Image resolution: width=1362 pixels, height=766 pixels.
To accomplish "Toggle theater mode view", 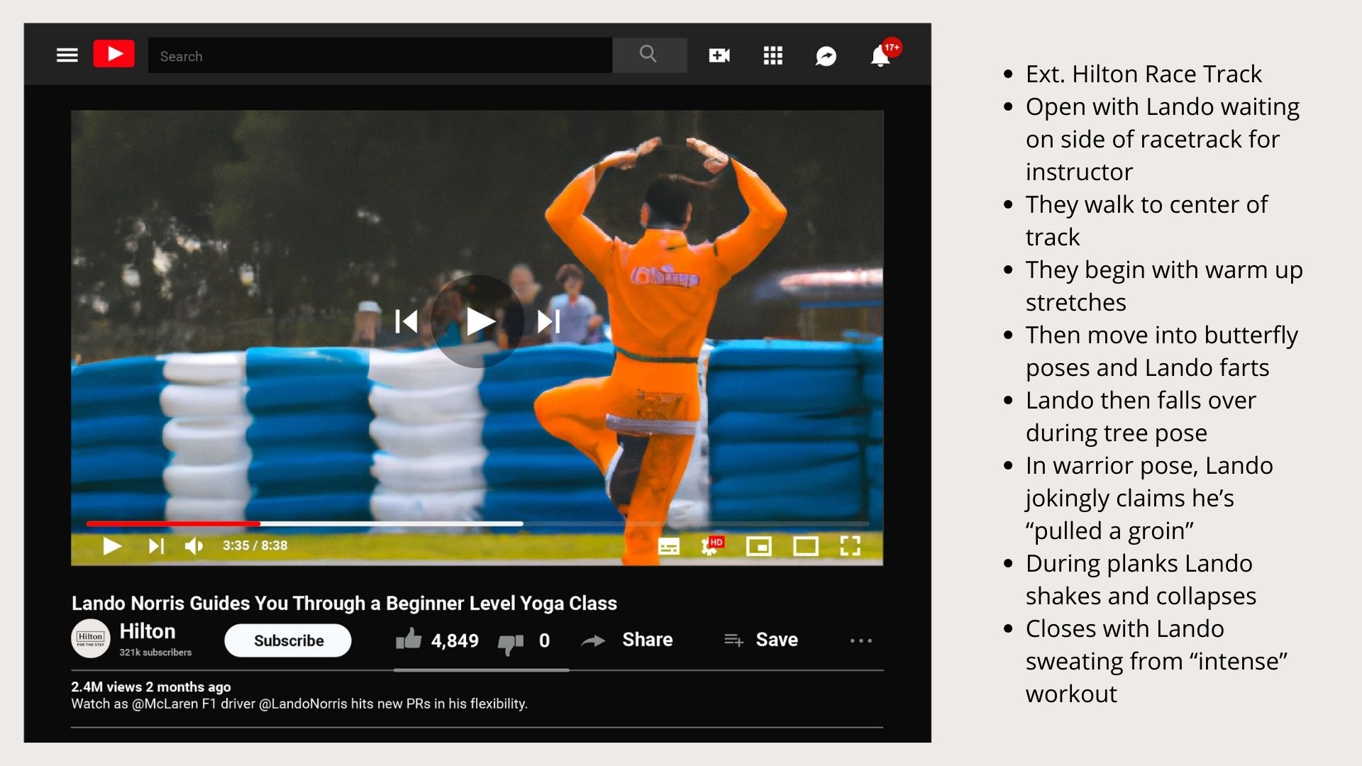I will 805,546.
